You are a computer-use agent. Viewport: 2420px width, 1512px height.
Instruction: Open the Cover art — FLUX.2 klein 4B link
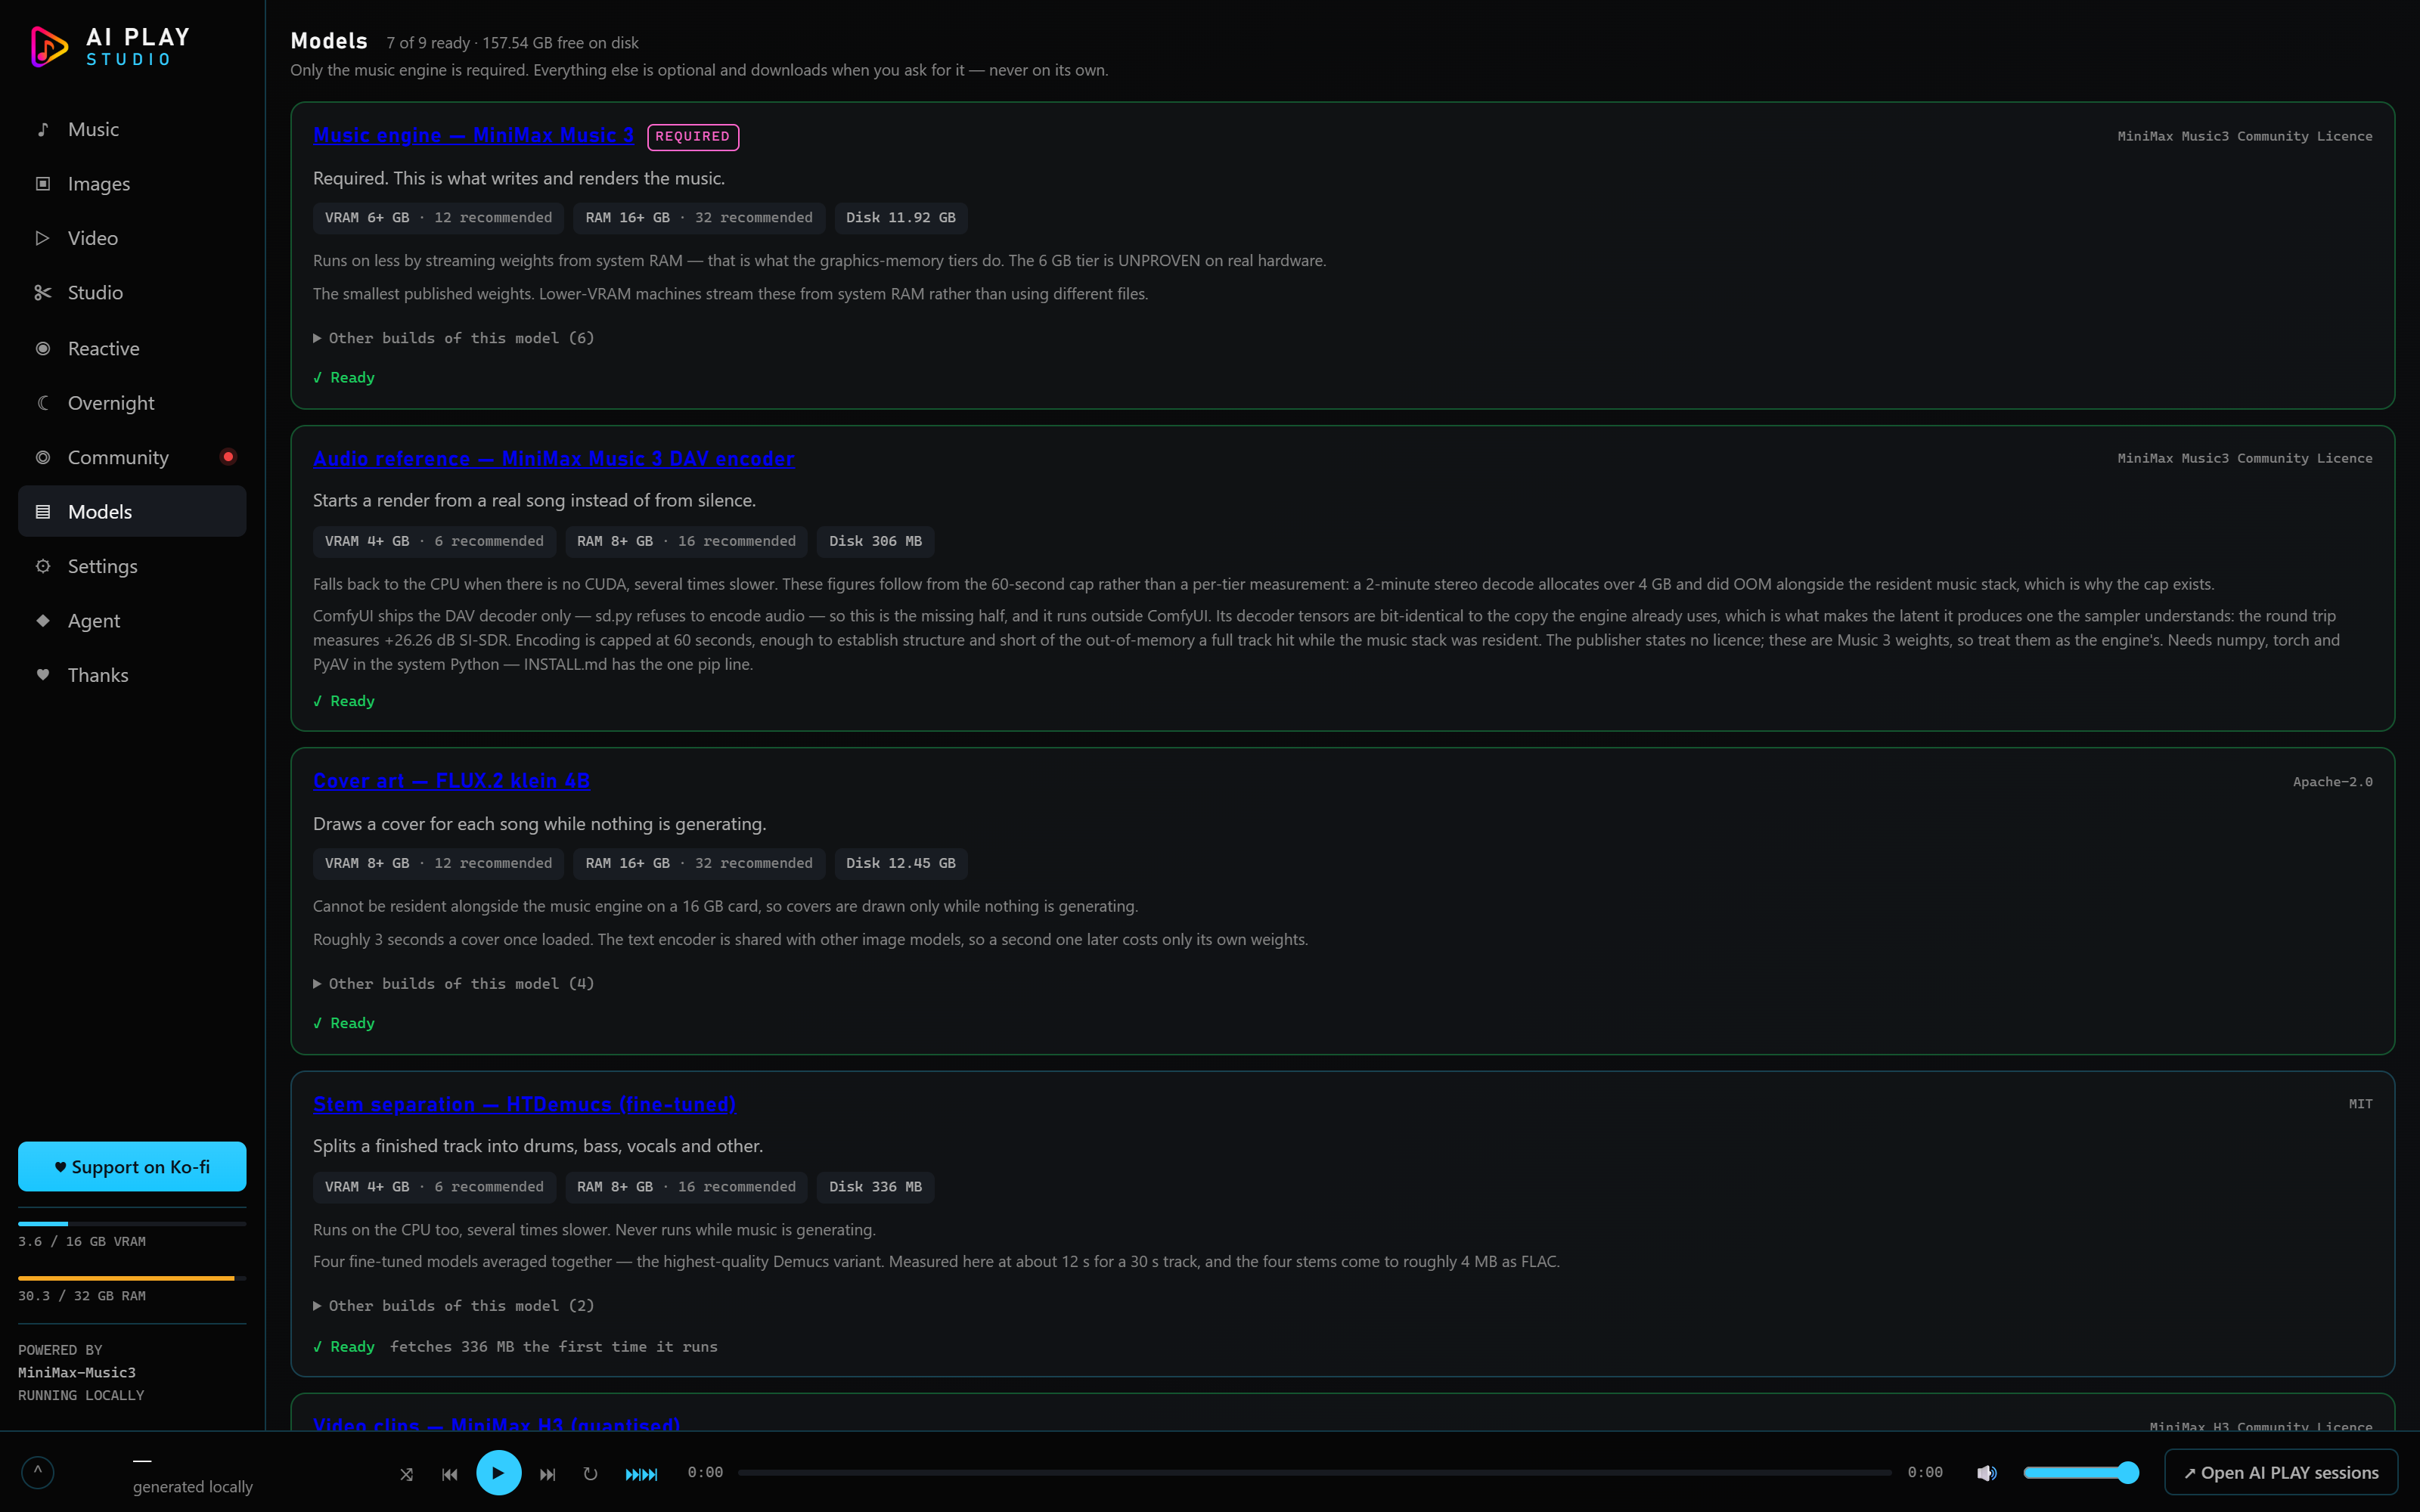451,781
